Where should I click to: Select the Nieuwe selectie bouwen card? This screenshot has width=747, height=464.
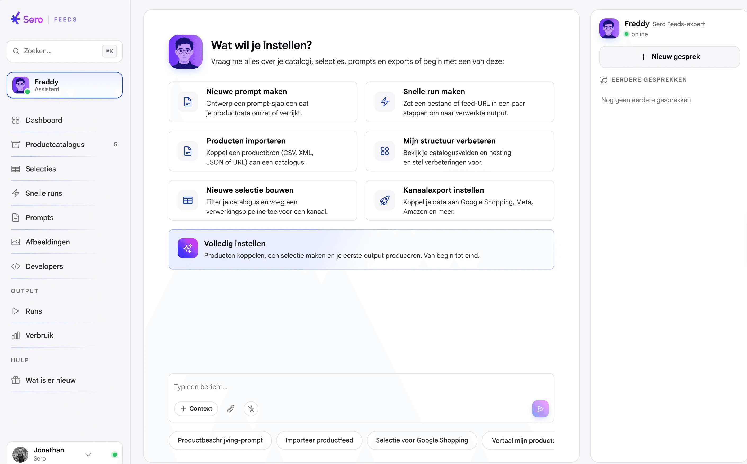pyautogui.click(x=263, y=200)
